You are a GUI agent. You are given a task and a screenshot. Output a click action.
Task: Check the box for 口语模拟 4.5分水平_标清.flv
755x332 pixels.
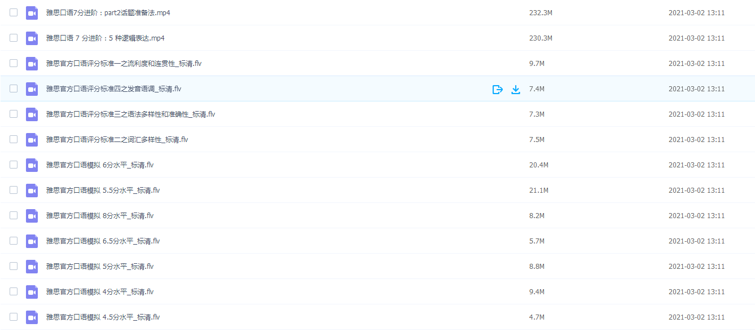pyautogui.click(x=14, y=317)
